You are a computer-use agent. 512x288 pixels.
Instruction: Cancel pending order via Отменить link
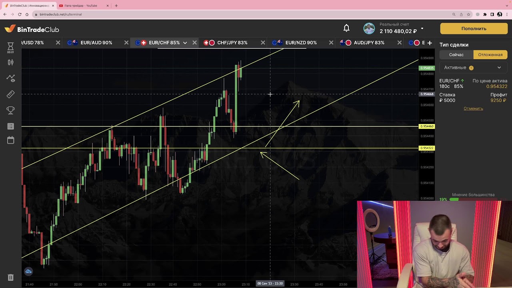(473, 108)
